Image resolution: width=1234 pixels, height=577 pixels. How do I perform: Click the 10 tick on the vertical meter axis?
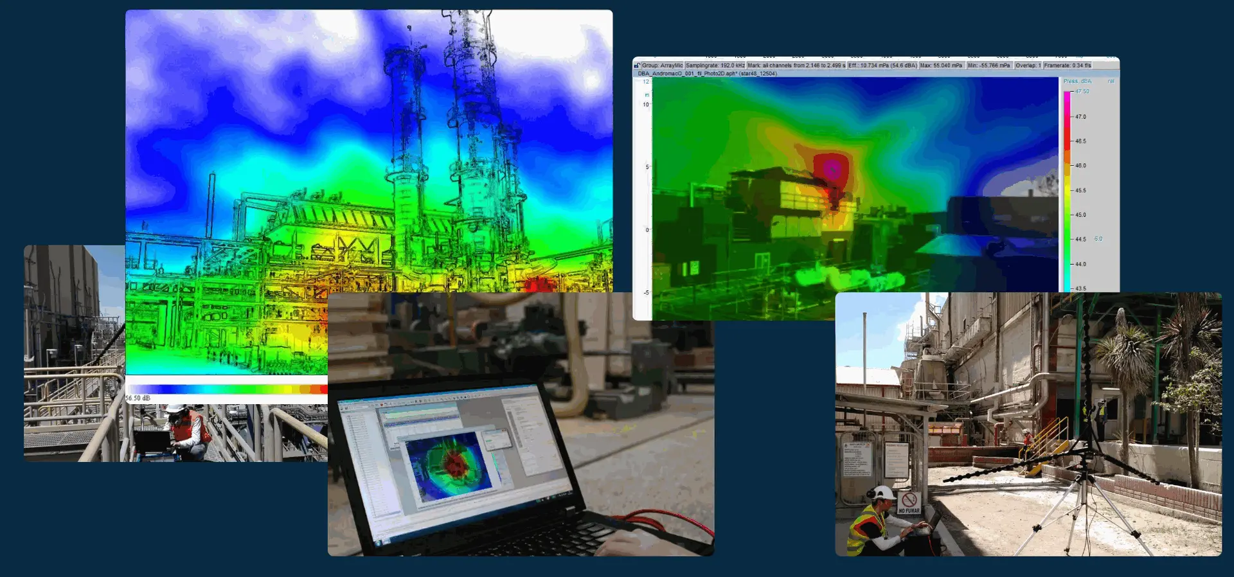click(646, 105)
